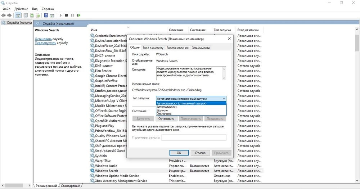Open the Properties toolbar icon
Image resolution: width=360 pixels, height=189 pixels.
click(26, 15)
